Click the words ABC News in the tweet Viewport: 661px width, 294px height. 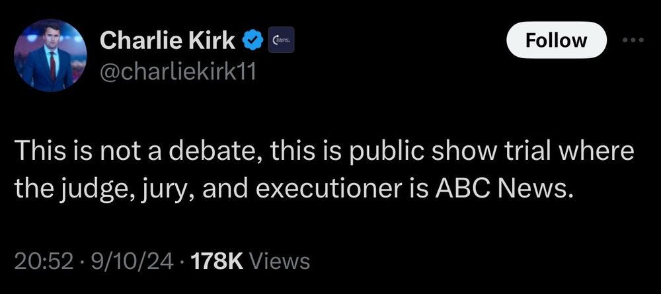click(504, 189)
